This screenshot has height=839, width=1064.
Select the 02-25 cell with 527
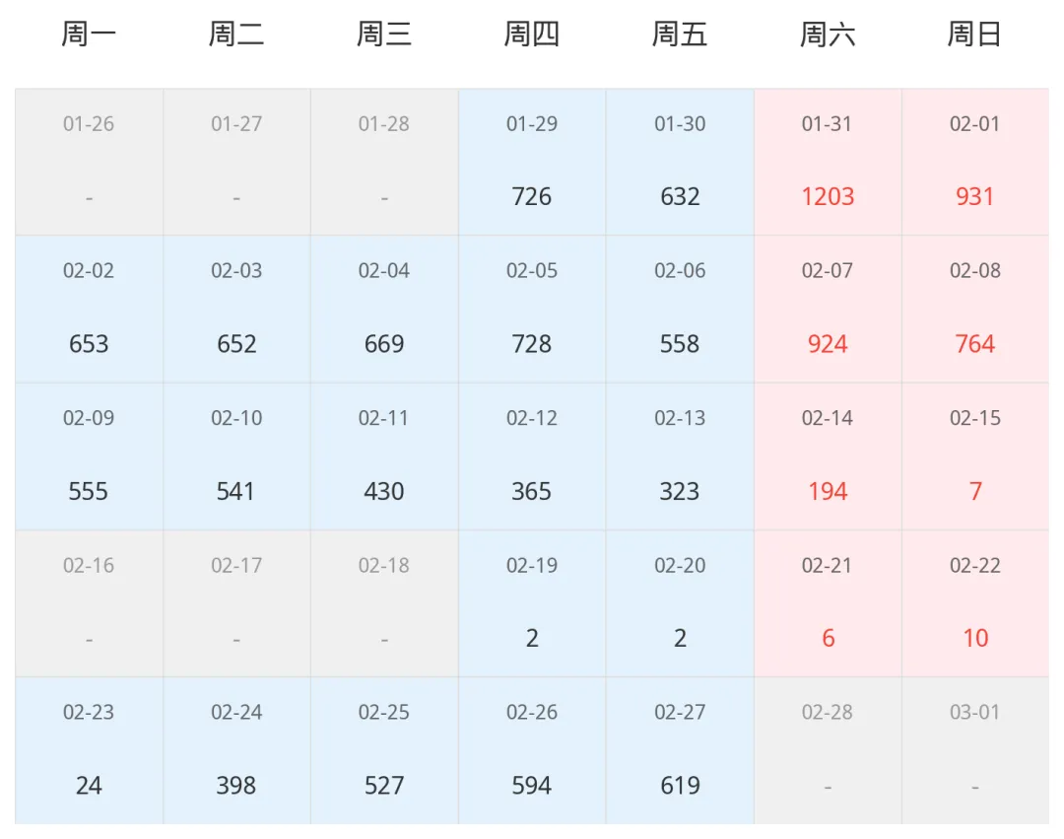tap(384, 750)
